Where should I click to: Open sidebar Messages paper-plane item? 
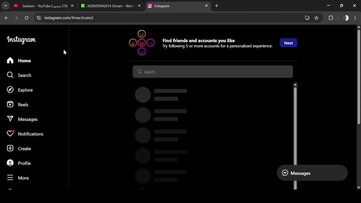22,119
